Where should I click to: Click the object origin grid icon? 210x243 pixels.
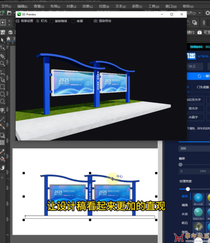click(x=3, y=22)
